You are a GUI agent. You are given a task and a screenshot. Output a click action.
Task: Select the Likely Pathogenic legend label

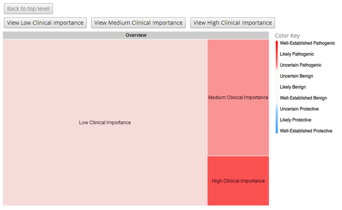pos(297,54)
